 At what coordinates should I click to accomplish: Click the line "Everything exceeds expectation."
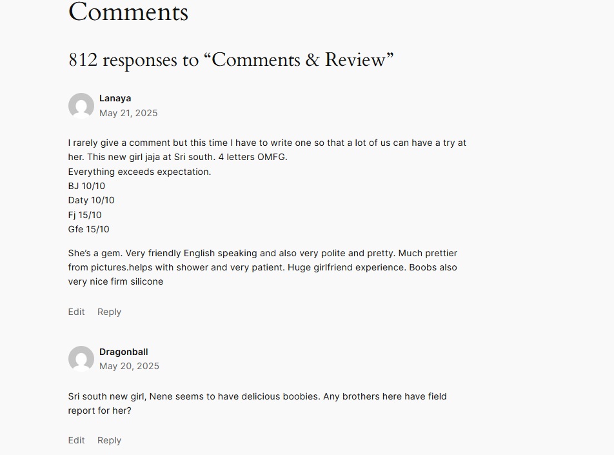pyautogui.click(x=139, y=172)
